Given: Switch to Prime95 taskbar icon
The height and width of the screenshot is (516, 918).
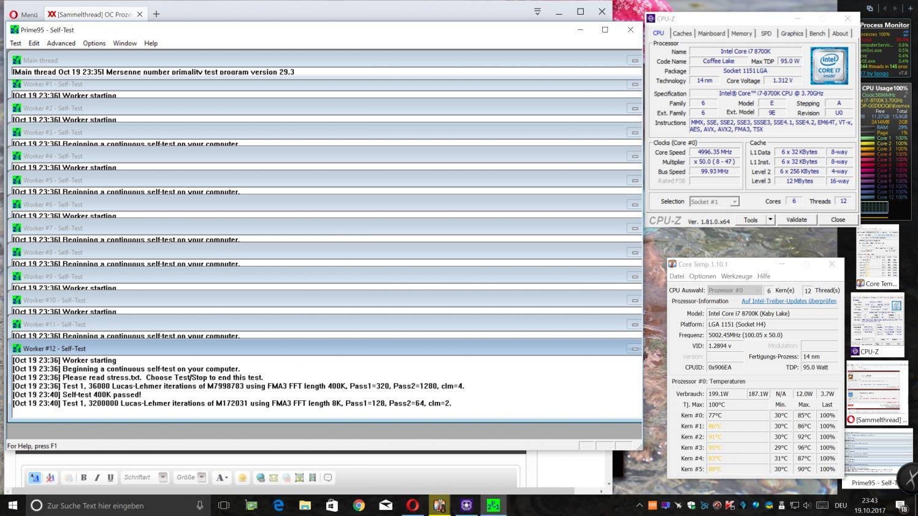Looking at the screenshot, I should click(493, 506).
